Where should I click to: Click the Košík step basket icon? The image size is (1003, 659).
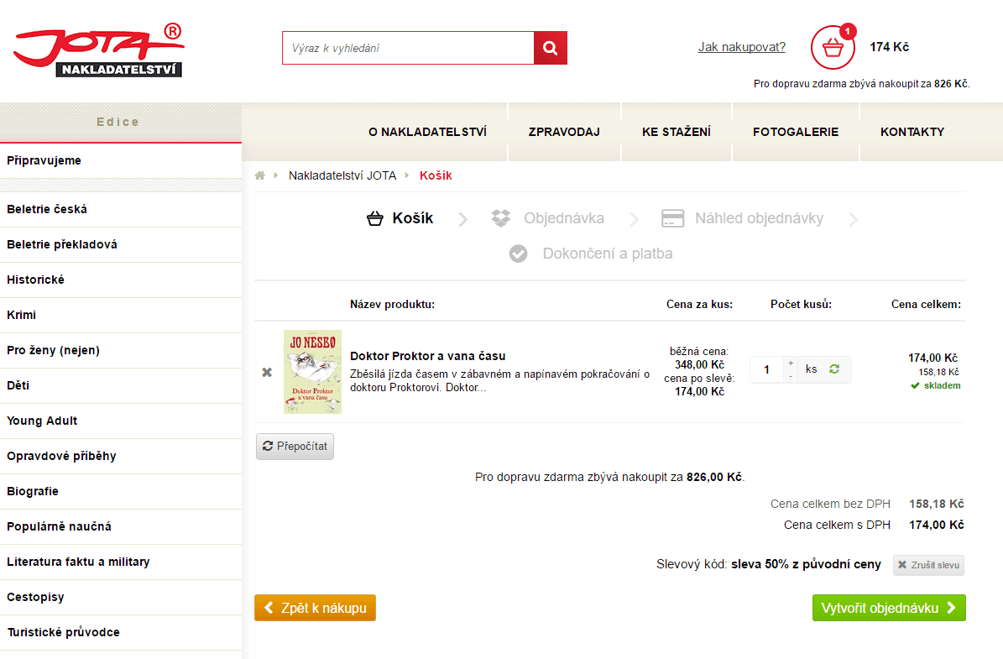click(375, 219)
